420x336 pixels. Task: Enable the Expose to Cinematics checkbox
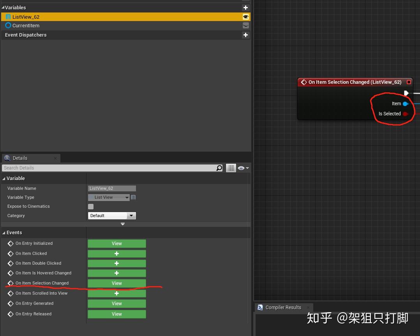91,206
